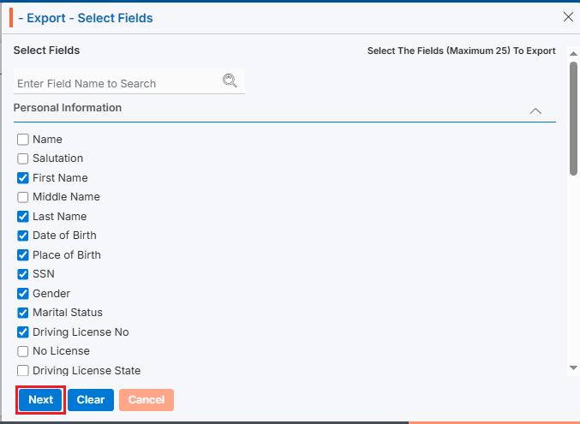The image size is (580, 424).
Task: Click the scrollbar up arrow
Action: point(573,51)
